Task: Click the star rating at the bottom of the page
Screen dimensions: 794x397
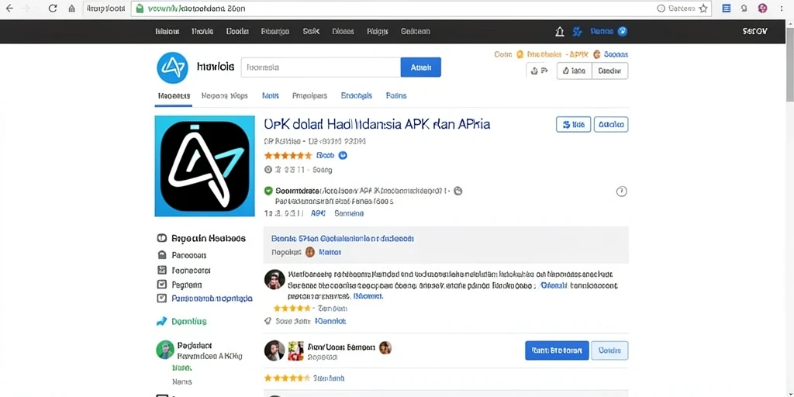Action: 287,378
